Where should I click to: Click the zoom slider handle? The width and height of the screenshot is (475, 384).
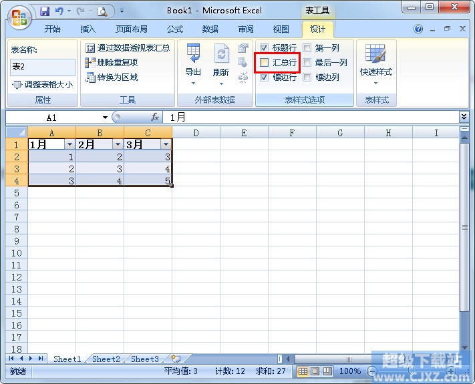point(411,371)
